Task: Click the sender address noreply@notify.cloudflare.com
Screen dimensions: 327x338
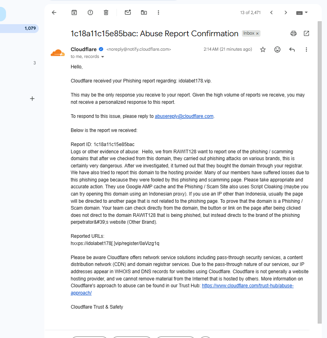Action: click(139, 49)
